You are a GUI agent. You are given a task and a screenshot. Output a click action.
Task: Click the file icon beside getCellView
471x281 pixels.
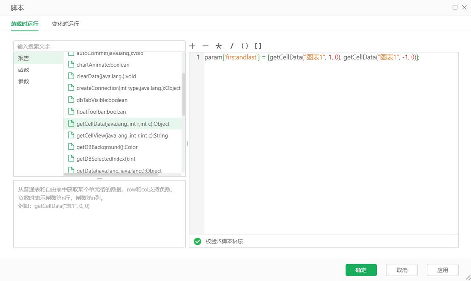71,135
